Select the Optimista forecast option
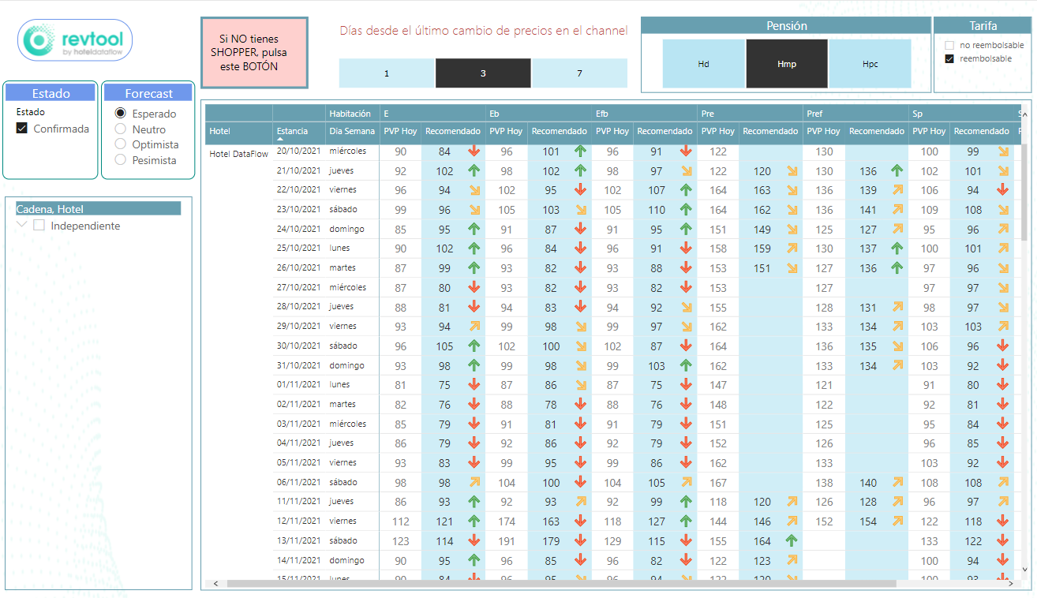 pos(120,144)
